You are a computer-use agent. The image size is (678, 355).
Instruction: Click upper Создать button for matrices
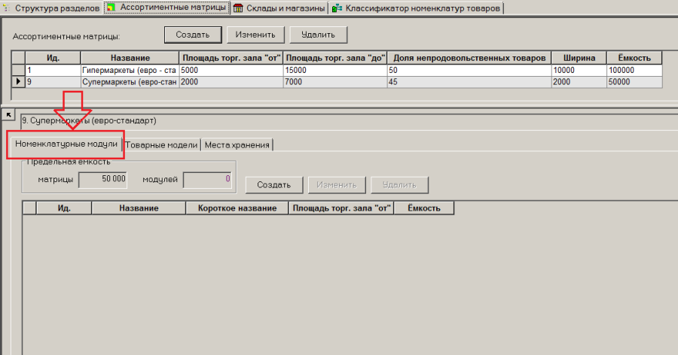click(193, 35)
